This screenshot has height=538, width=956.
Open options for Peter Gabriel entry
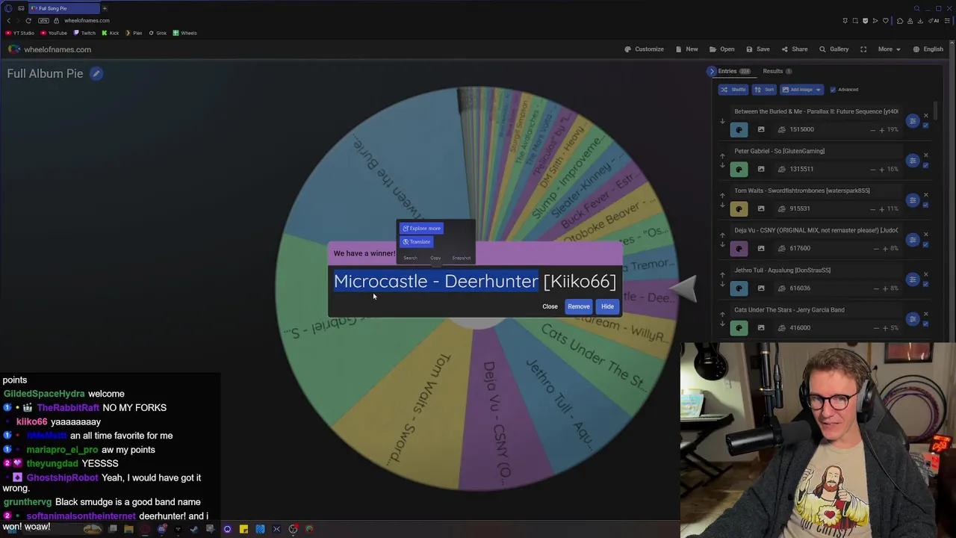tap(913, 161)
